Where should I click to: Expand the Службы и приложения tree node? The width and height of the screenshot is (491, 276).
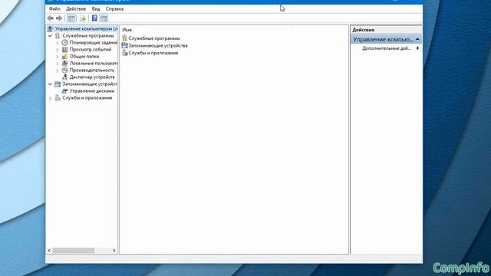coord(50,98)
